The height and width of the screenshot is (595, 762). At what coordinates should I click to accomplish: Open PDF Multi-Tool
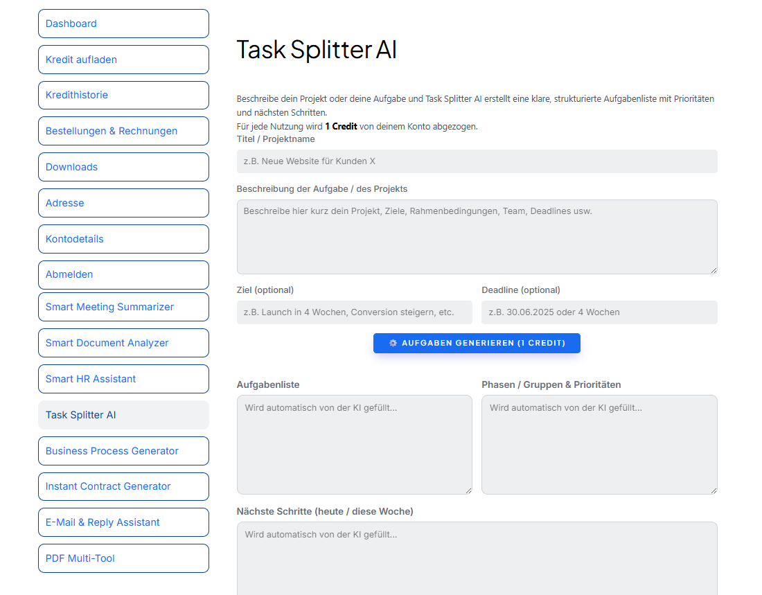[x=123, y=558]
